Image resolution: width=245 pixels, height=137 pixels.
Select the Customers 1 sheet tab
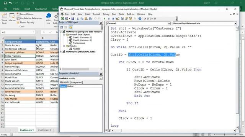coord(27,130)
